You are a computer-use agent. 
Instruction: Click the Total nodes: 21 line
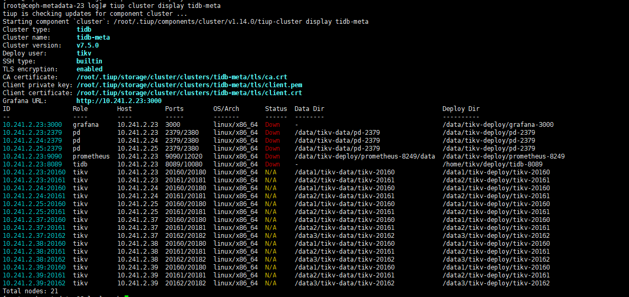[30, 291]
